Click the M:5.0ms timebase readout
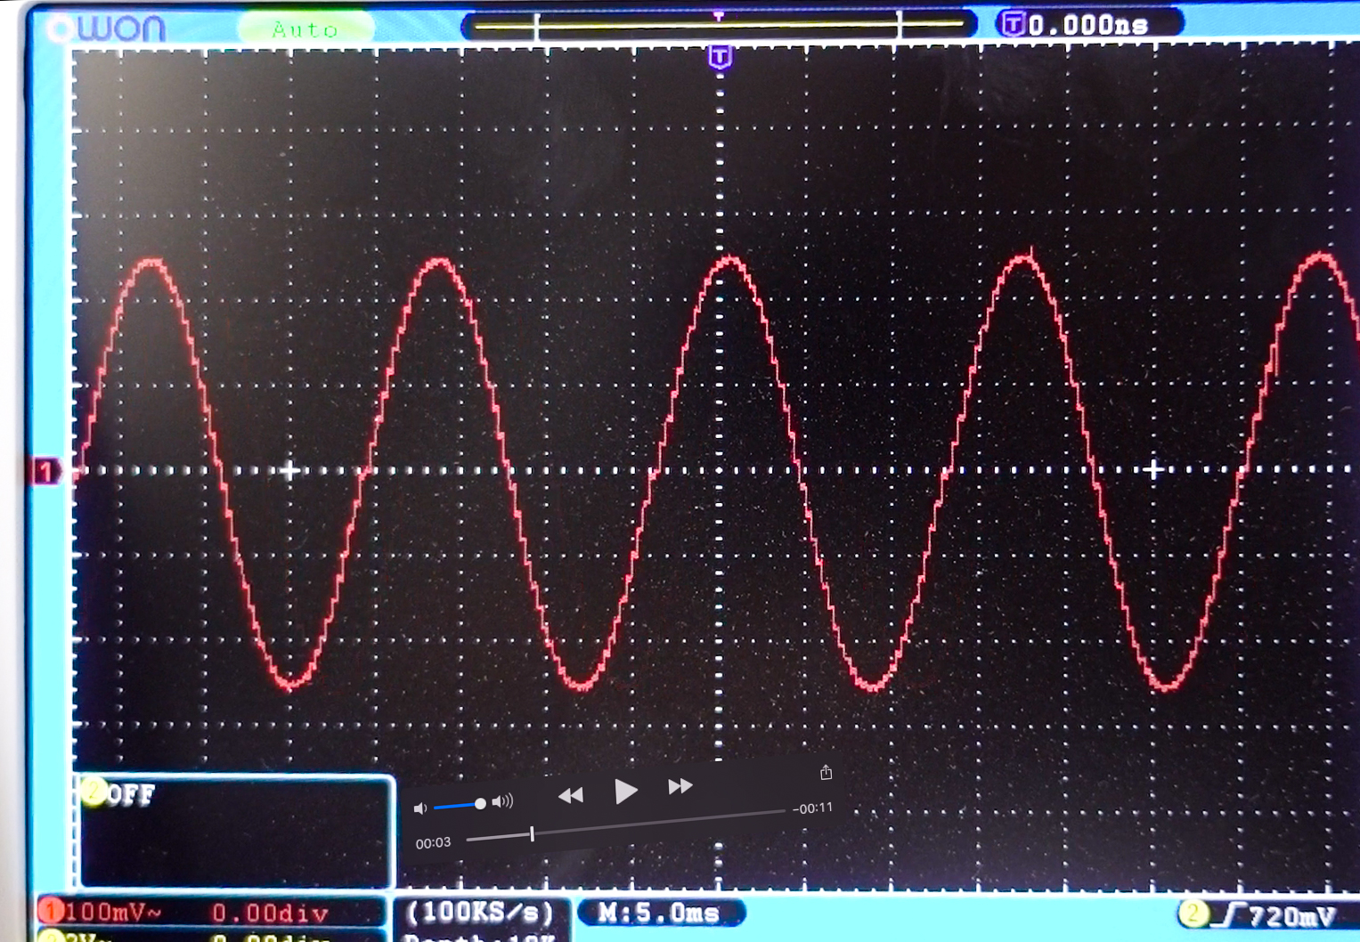Screen dimensions: 1360x942 [x=659, y=913]
